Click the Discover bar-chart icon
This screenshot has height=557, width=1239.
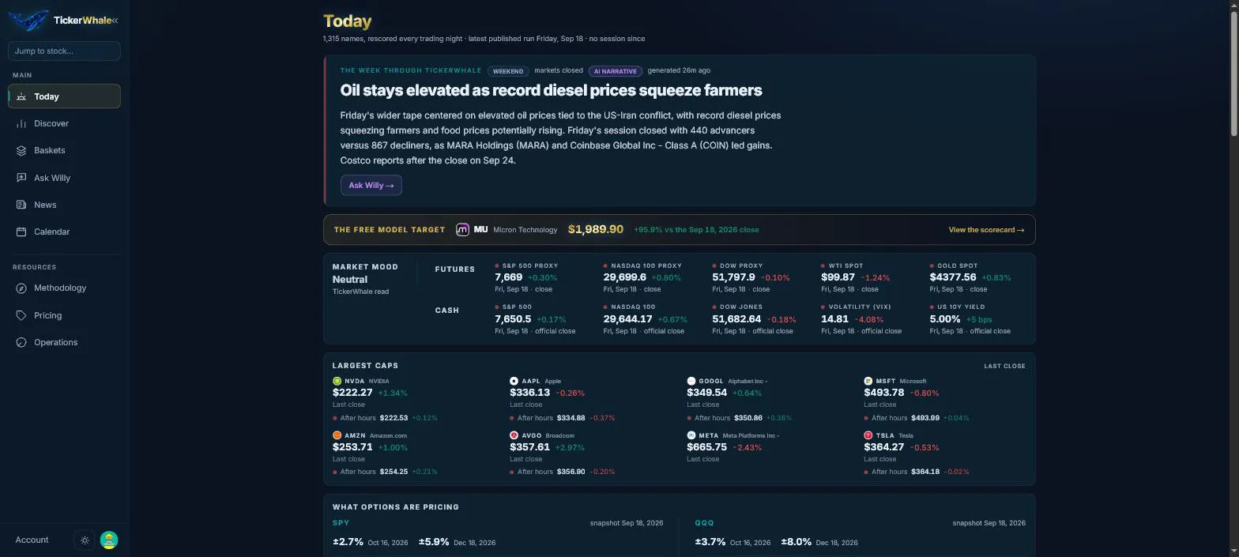pyautogui.click(x=21, y=123)
